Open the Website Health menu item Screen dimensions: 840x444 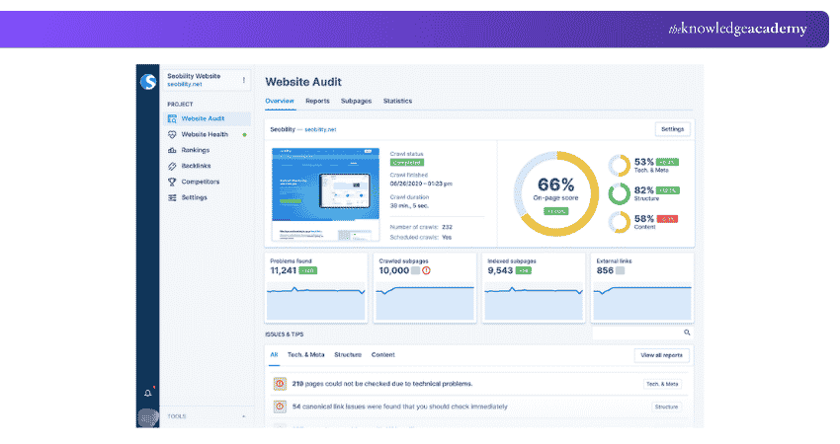click(207, 134)
